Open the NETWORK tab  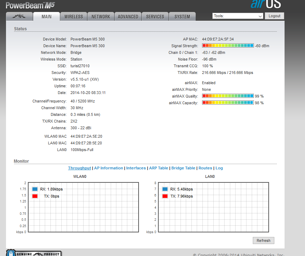pyautogui.click(x=101, y=17)
